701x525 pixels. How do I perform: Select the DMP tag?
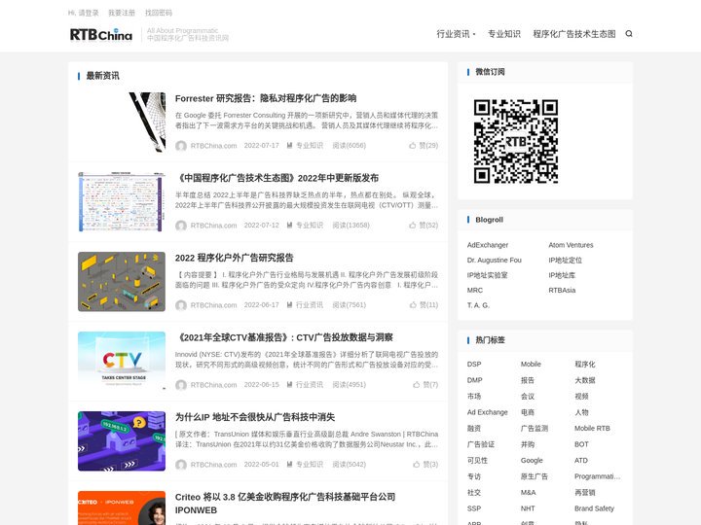click(475, 380)
